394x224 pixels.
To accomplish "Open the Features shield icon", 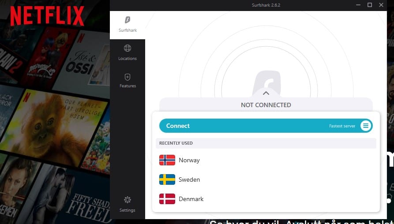I will pyautogui.click(x=128, y=77).
